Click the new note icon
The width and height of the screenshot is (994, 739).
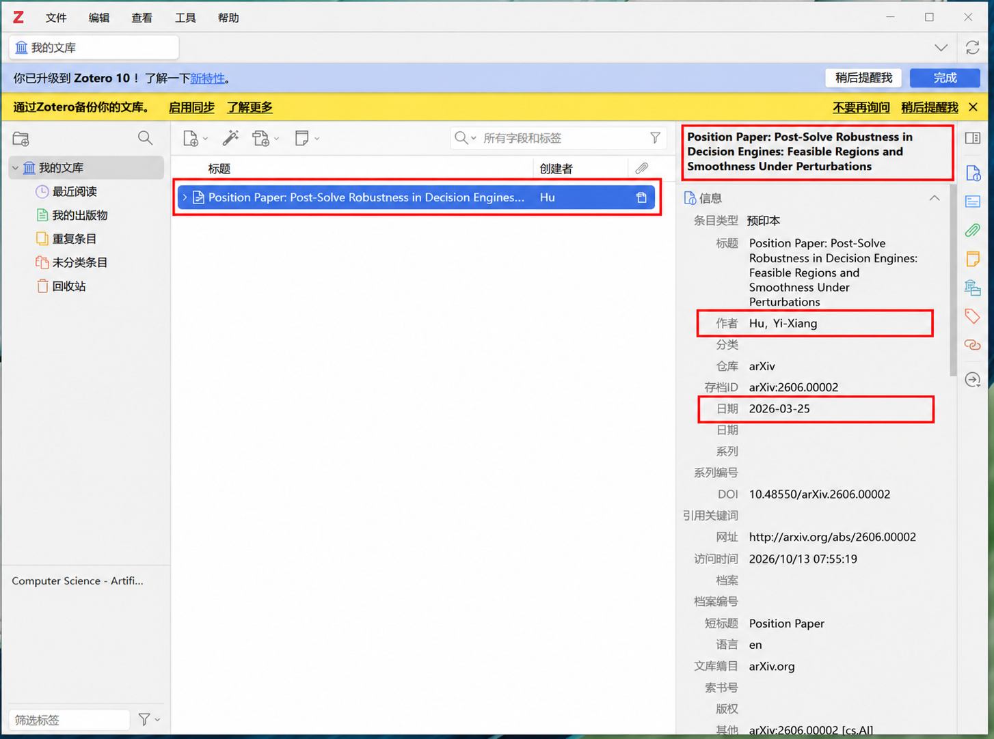coord(301,138)
